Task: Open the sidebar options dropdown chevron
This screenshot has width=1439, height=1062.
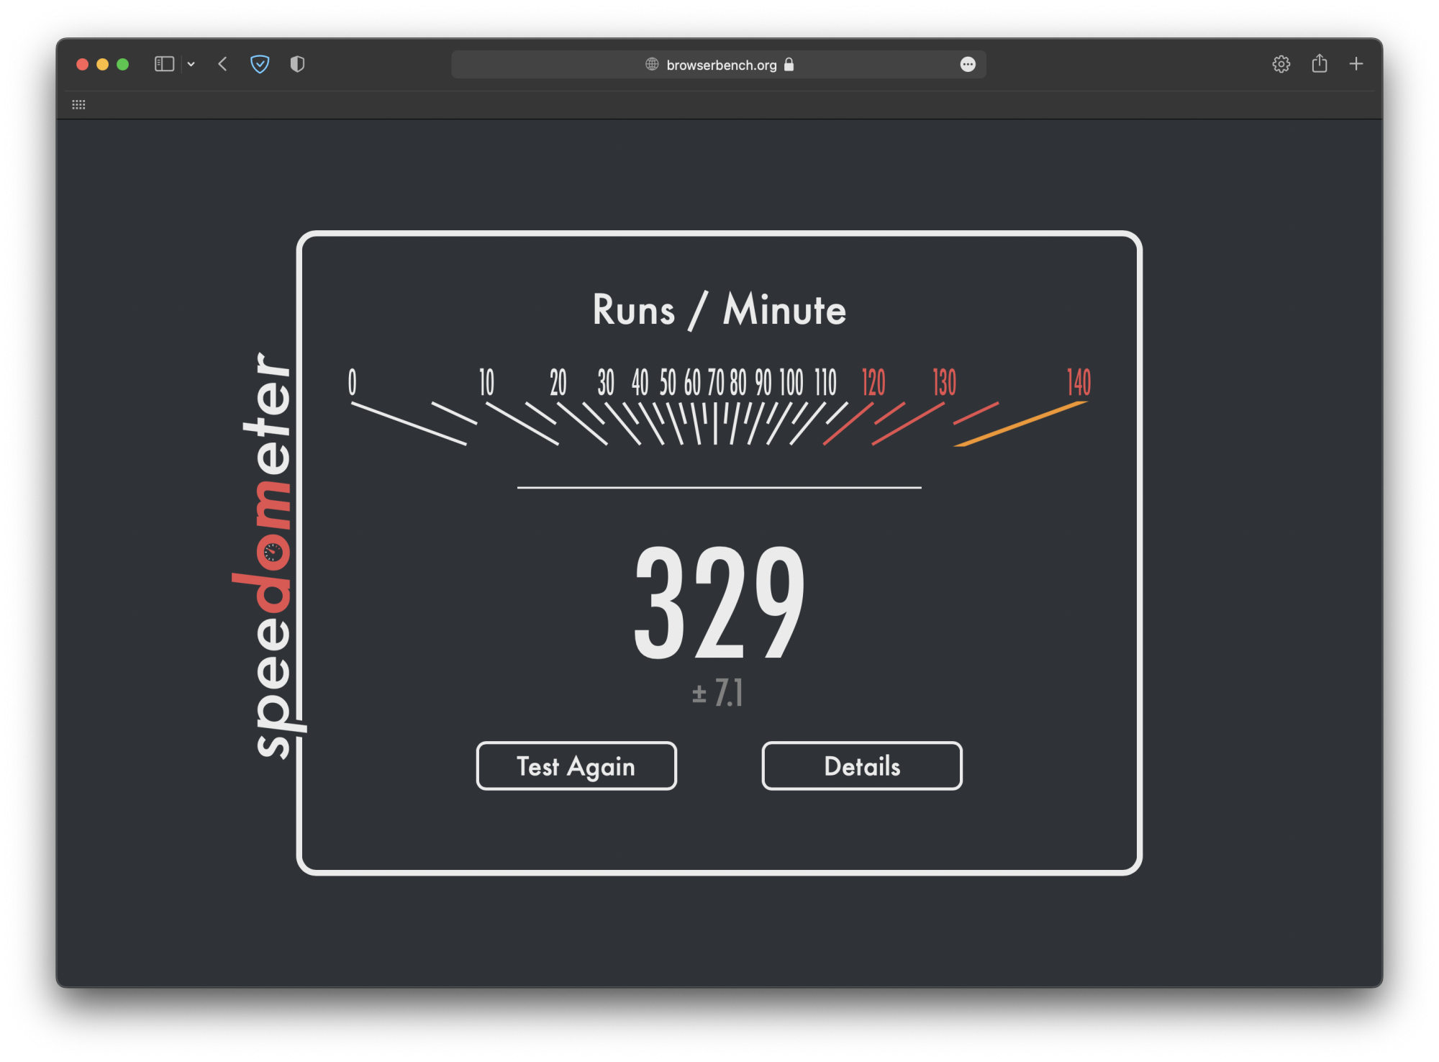Action: (191, 65)
